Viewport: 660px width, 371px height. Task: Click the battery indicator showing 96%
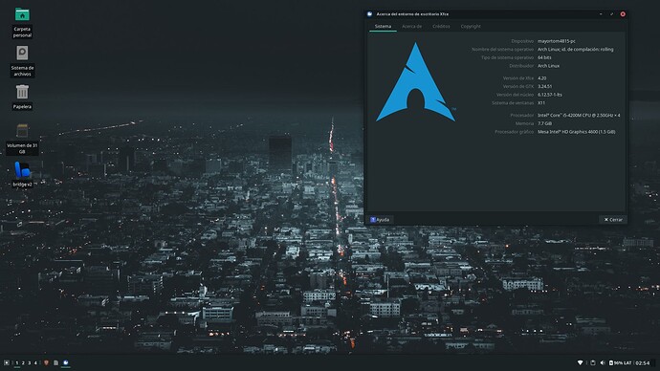(615, 362)
